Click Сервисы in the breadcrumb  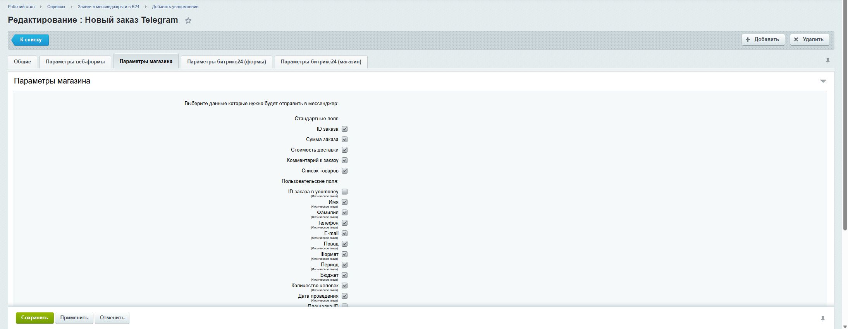[x=56, y=7]
